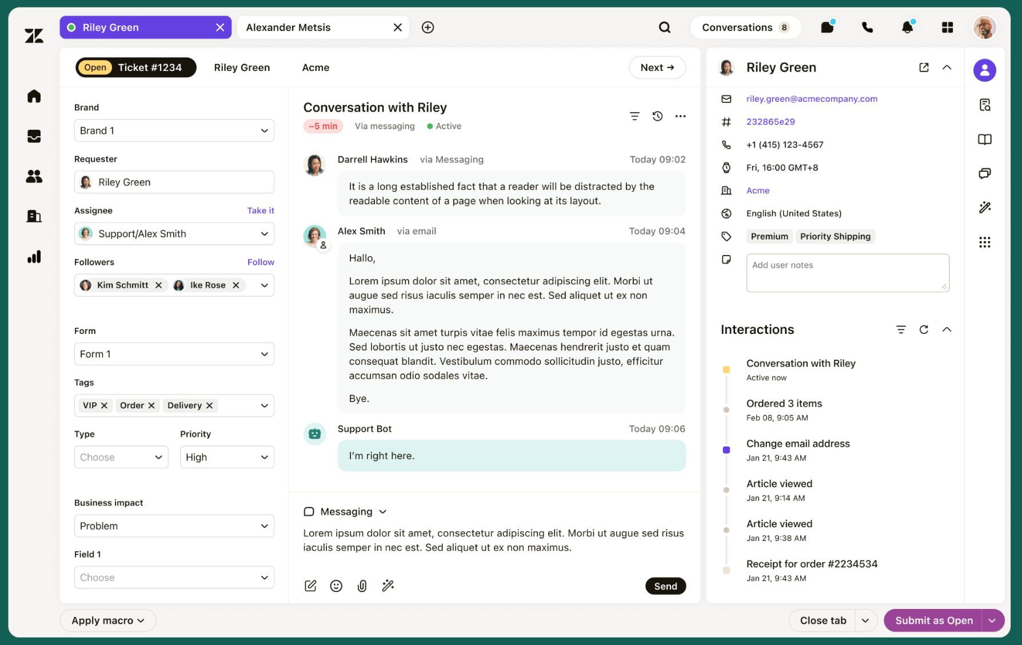
Task: Show ticket history with the clock icon
Action: 657,116
